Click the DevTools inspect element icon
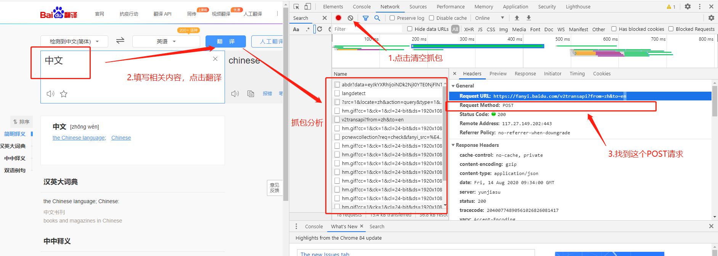This screenshot has width=718, height=256. pyautogui.click(x=296, y=6)
